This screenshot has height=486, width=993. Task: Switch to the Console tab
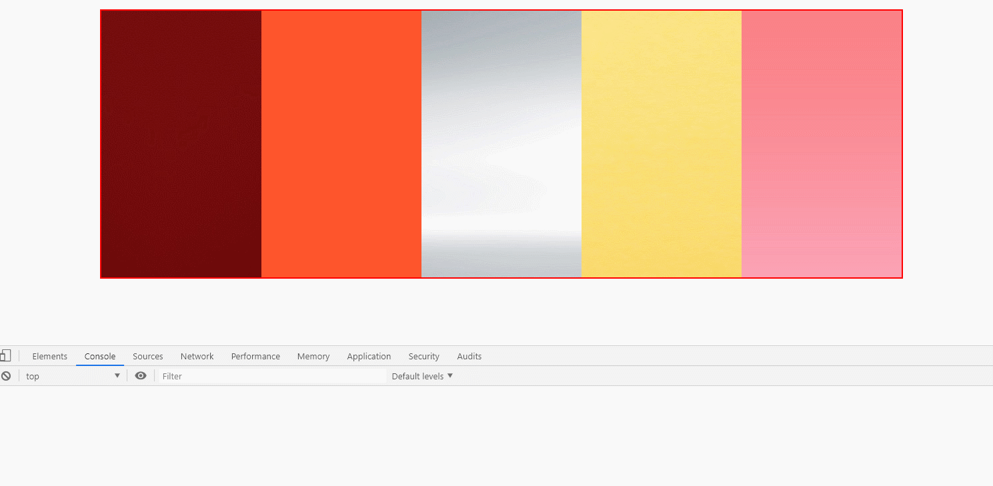pyautogui.click(x=100, y=356)
